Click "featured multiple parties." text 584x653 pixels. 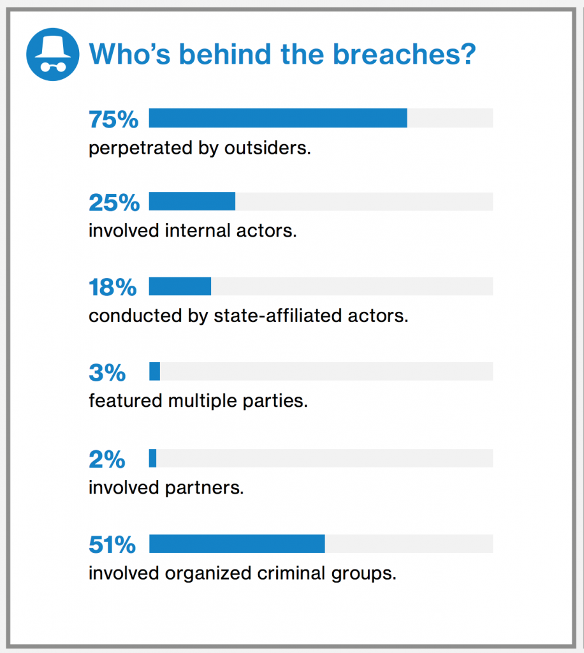198,401
